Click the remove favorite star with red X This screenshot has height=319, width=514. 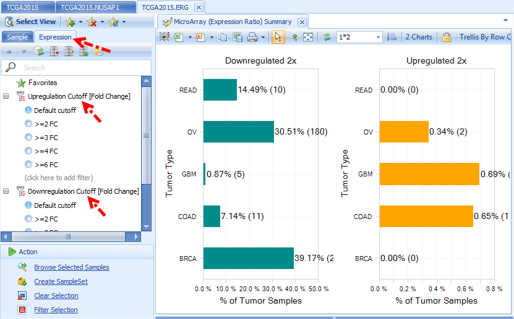point(92,22)
